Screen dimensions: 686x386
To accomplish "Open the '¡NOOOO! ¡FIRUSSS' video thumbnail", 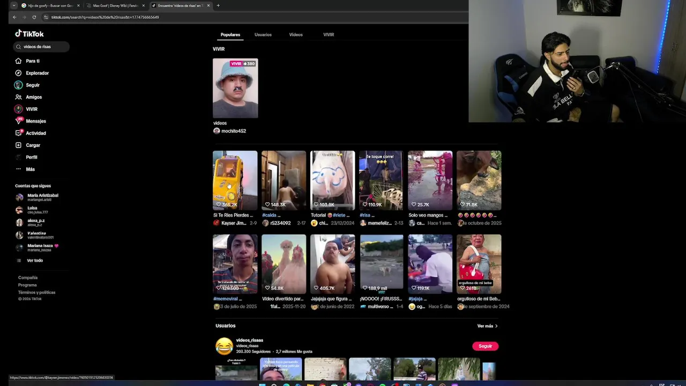I will 382,264.
